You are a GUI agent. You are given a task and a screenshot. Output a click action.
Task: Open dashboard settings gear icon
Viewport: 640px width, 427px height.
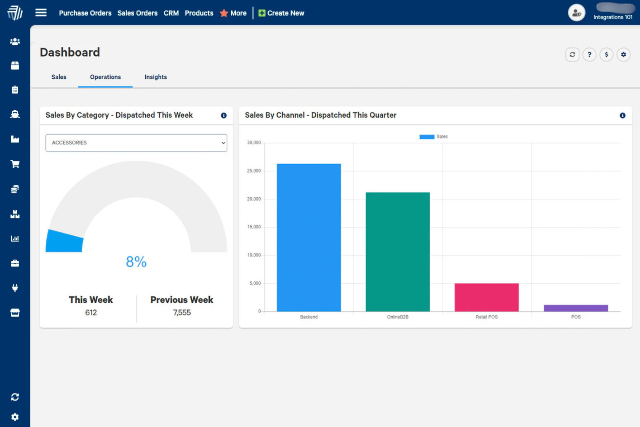(623, 55)
